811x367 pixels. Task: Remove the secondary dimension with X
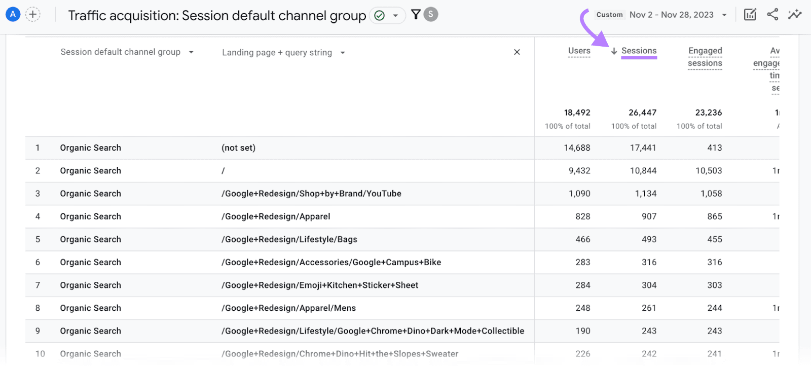click(x=517, y=52)
